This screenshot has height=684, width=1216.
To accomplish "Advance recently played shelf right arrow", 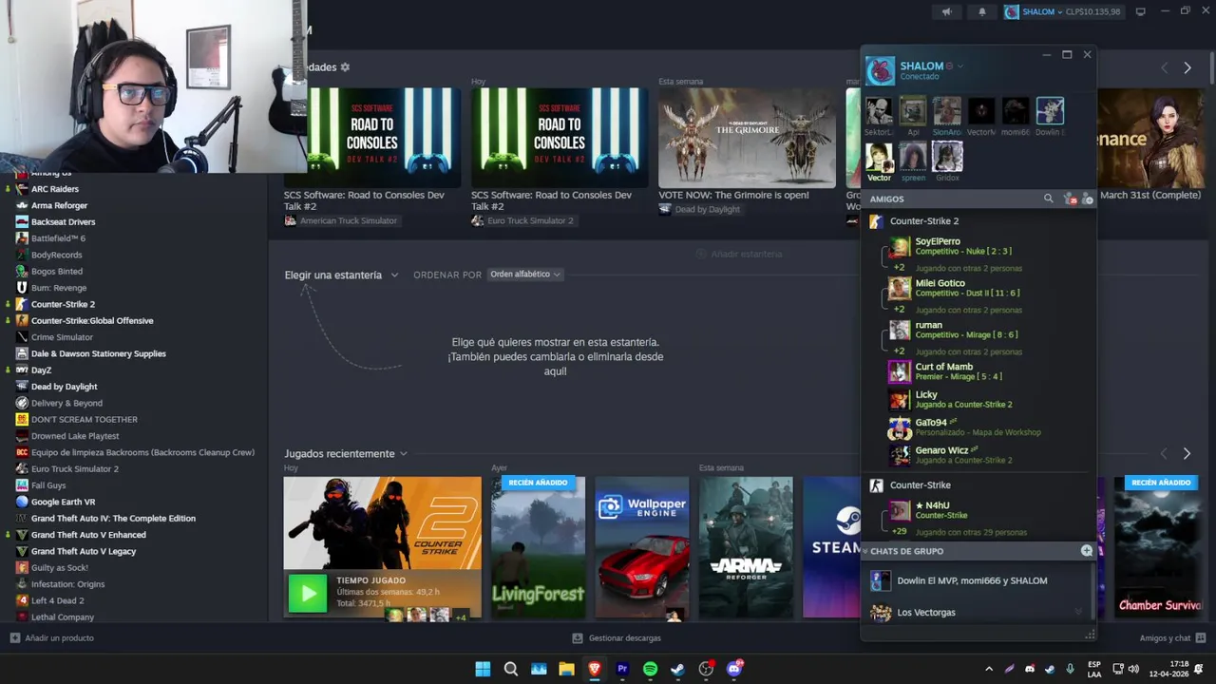I will click(x=1187, y=454).
